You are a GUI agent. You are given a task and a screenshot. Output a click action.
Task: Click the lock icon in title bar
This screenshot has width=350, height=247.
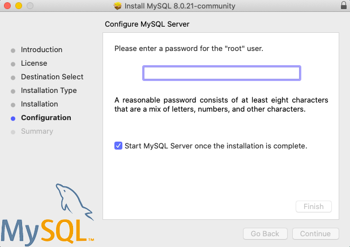coord(343,6)
